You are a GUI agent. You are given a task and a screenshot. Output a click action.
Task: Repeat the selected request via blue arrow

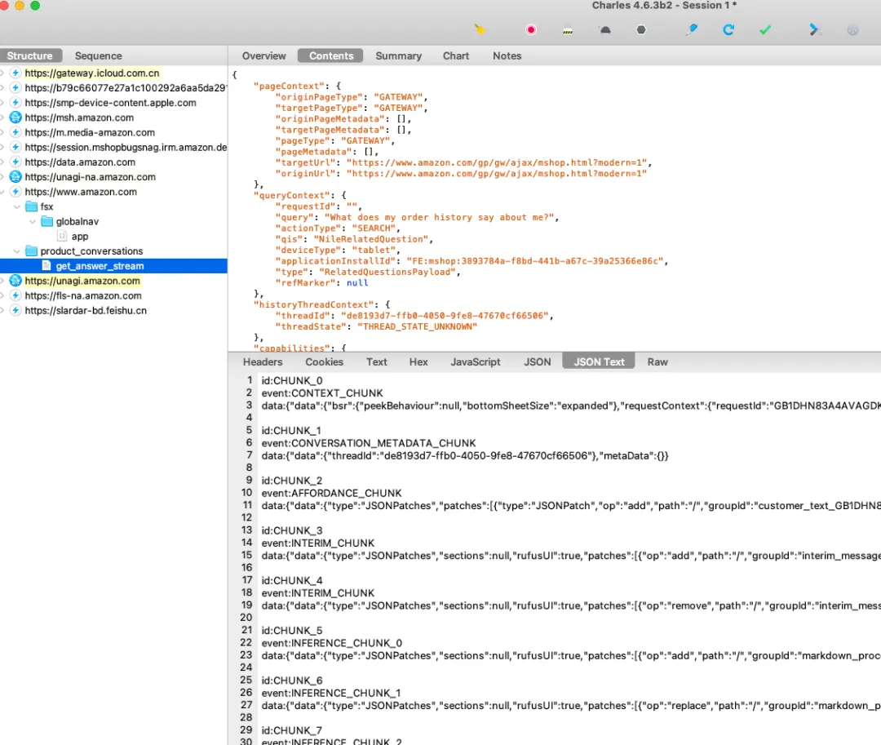coord(728,30)
